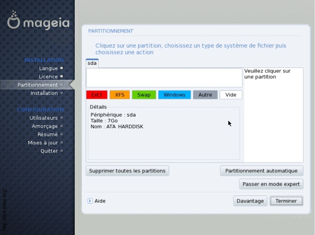Start Partitionnement automatique

pyautogui.click(x=261, y=171)
